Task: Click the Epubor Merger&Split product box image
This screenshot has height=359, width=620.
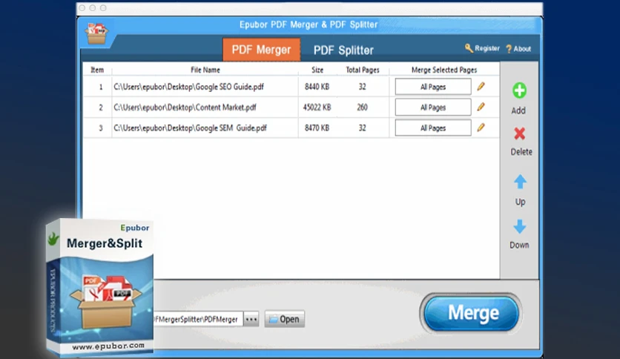Action: 99,286
